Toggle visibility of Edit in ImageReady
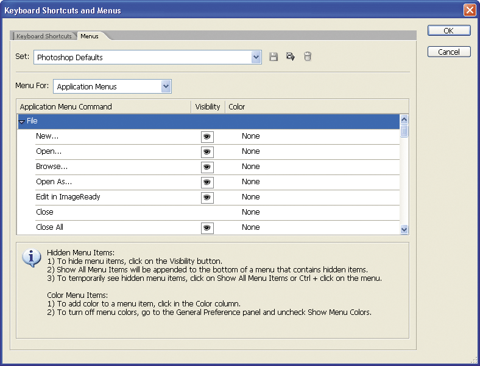480x366 pixels. coord(207,198)
